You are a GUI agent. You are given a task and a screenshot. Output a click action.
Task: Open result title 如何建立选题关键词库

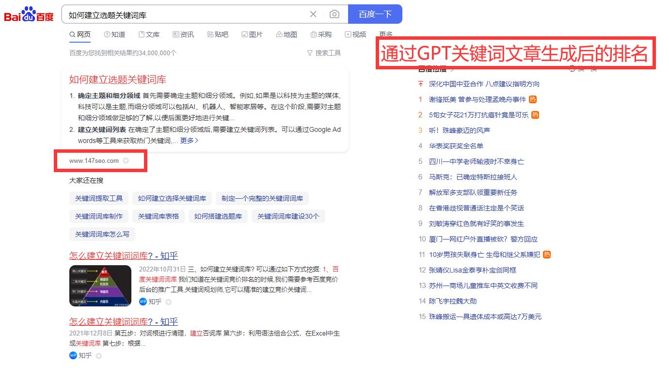(118, 80)
